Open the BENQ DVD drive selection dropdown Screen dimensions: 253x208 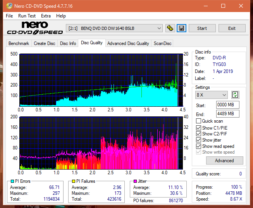(x=114, y=28)
